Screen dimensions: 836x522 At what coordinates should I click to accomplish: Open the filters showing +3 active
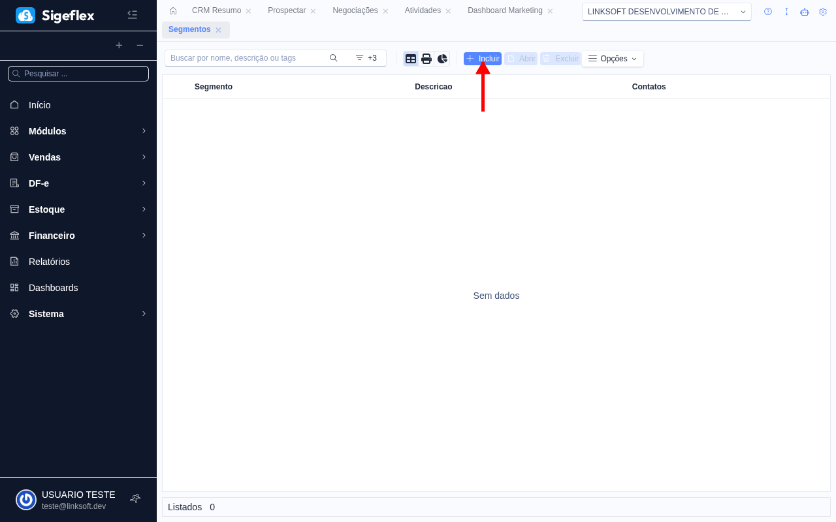366,58
